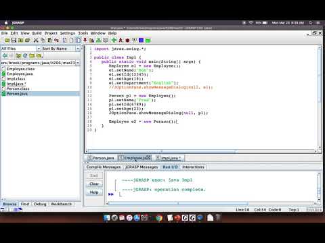Run program with the red runner icon
Image resolution: width=325 pixels, height=243 pixels.
(121, 40)
